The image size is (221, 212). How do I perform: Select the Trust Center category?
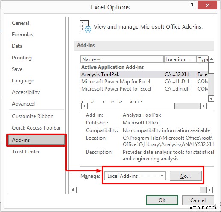coord(26,152)
